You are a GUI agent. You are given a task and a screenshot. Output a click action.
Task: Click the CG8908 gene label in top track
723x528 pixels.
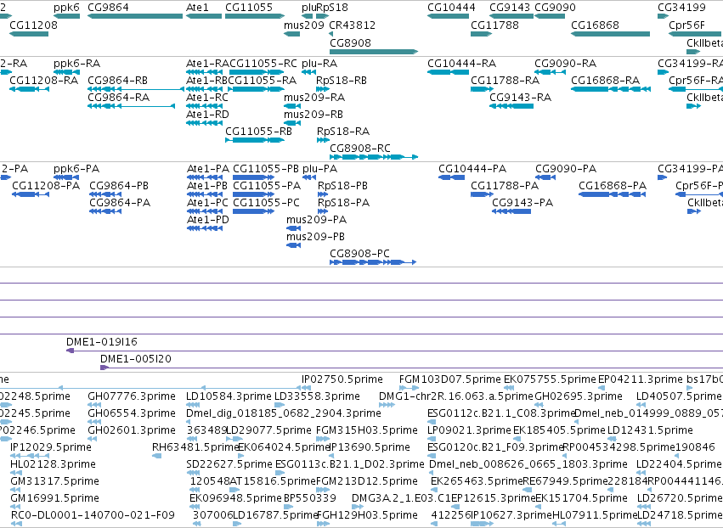click(x=350, y=42)
